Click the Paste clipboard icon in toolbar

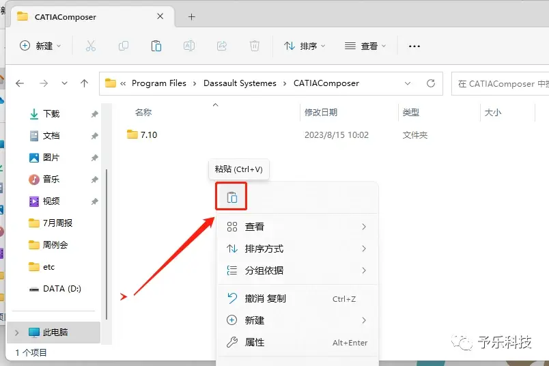pyautogui.click(x=156, y=46)
